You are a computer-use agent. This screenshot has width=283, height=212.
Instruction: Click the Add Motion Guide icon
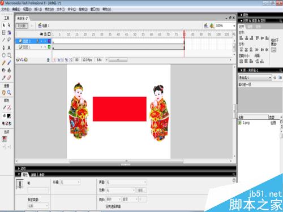[22, 60]
